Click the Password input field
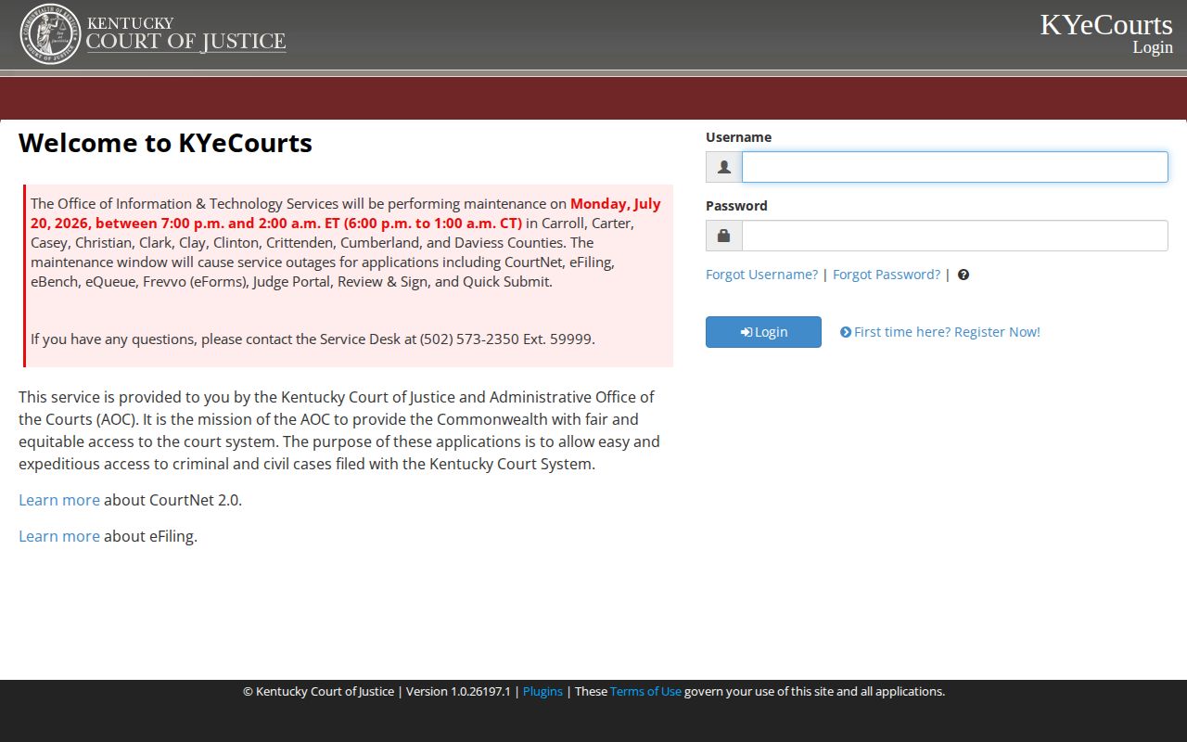Image resolution: width=1187 pixels, height=742 pixels. pos(955,236)
